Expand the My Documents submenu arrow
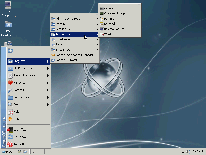206x155 pixels. coord(48,68)
